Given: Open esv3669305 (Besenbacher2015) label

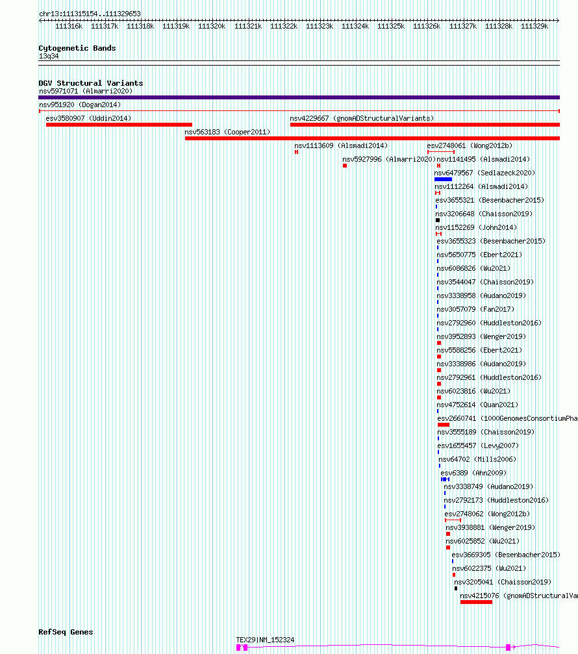Looking at the screenshot, I should (x=506, y=555).
